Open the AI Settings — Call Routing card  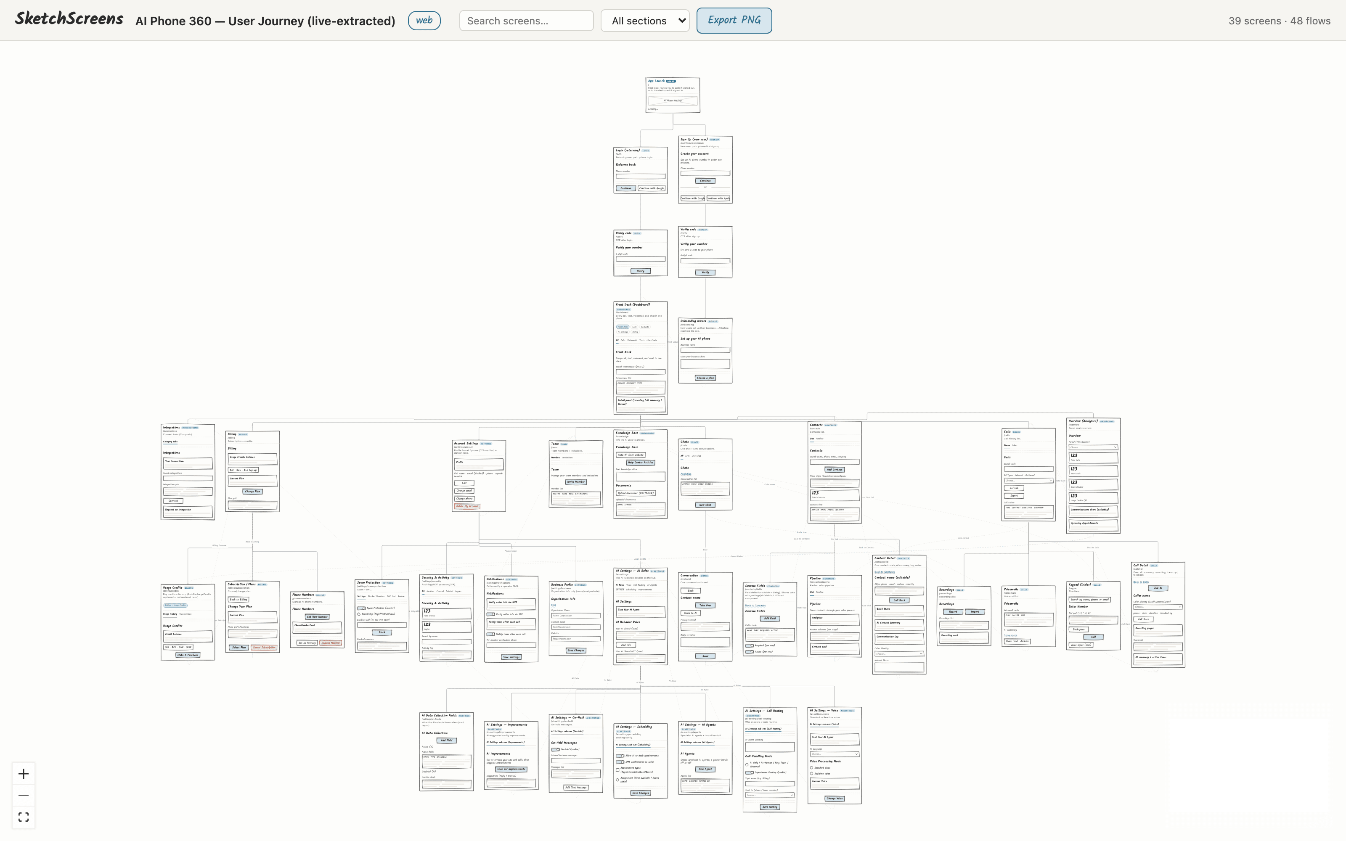770,760
